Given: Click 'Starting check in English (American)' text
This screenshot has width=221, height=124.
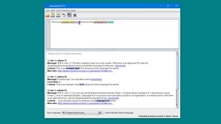Looking at the screenshot, I should [x=65, y=54].
